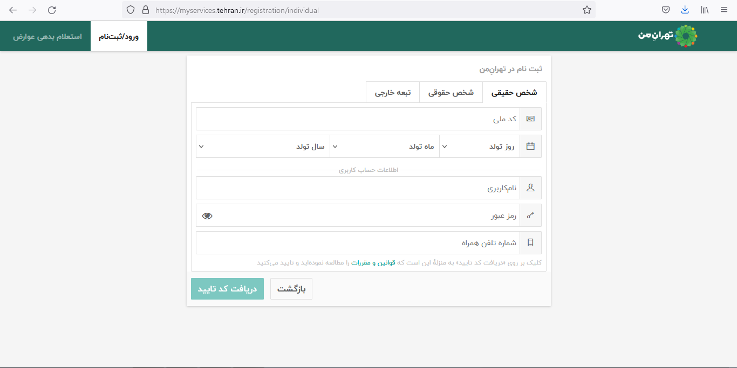Select the تبعه خارجی tab

(x=392, y=92)
